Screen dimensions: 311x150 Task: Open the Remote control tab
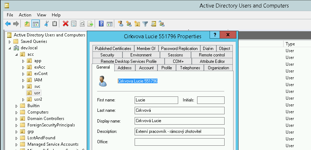pos(212,55)
